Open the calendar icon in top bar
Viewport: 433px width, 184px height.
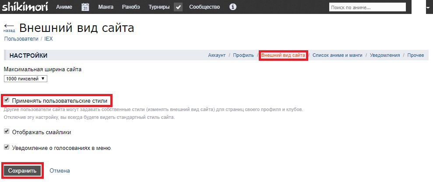85,7
